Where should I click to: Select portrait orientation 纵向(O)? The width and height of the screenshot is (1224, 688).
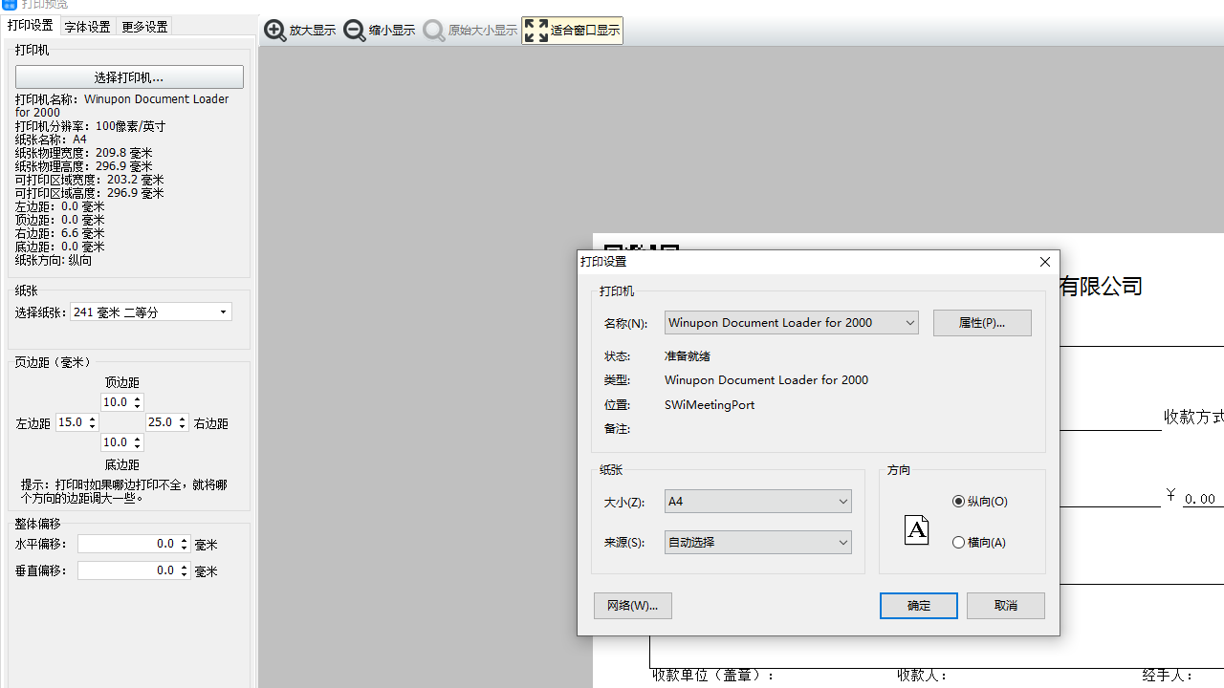tap(959, 502)
